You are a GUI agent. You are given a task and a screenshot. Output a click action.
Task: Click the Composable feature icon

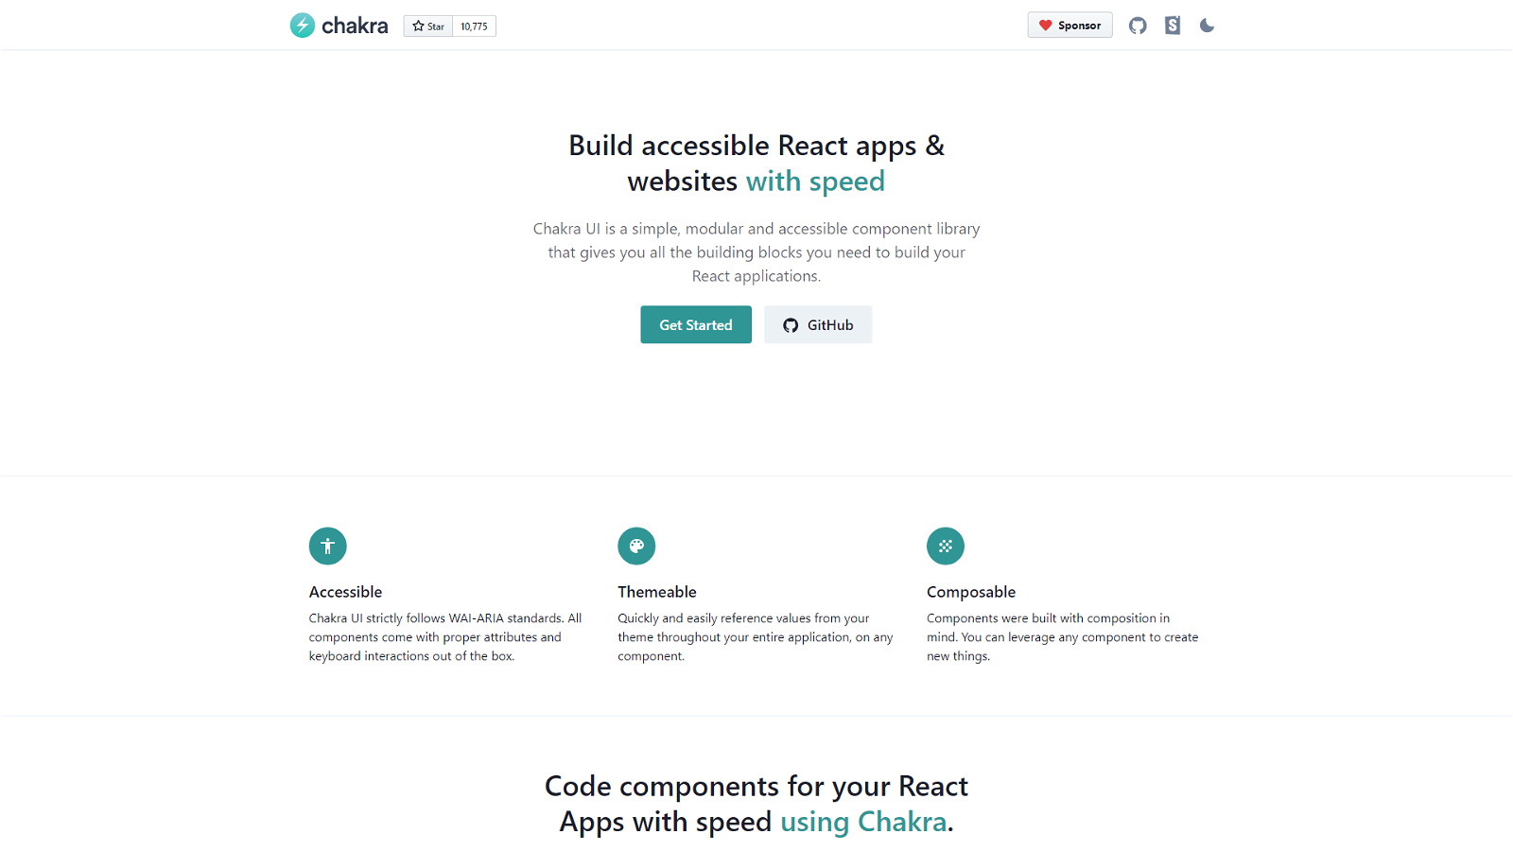(x=946, y=546)
